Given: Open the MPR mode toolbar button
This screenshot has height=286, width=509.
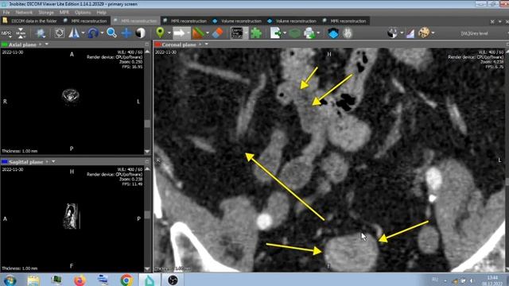Looking at the screenshot, I should click(6, 33).
